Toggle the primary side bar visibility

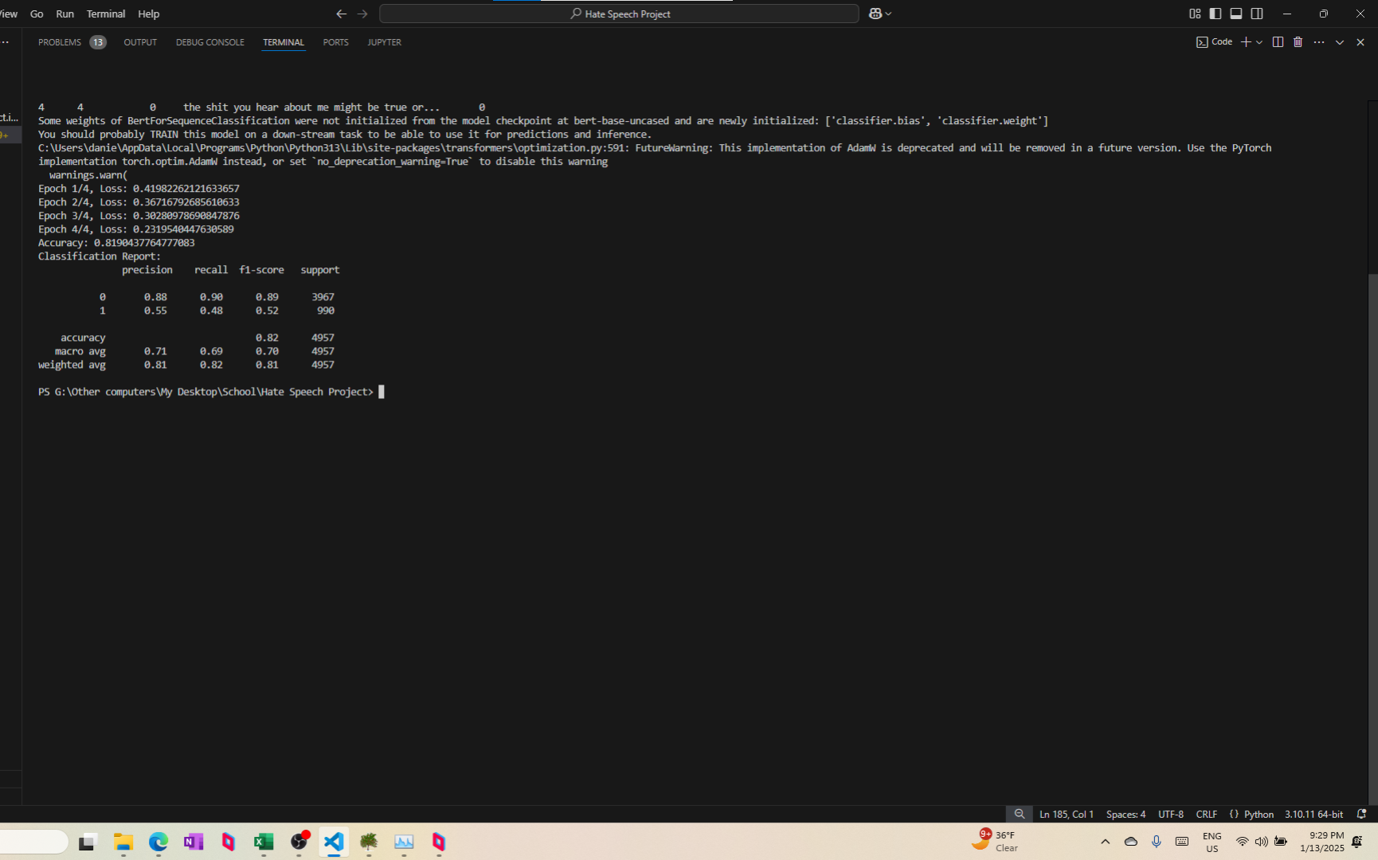[1216, 14]
